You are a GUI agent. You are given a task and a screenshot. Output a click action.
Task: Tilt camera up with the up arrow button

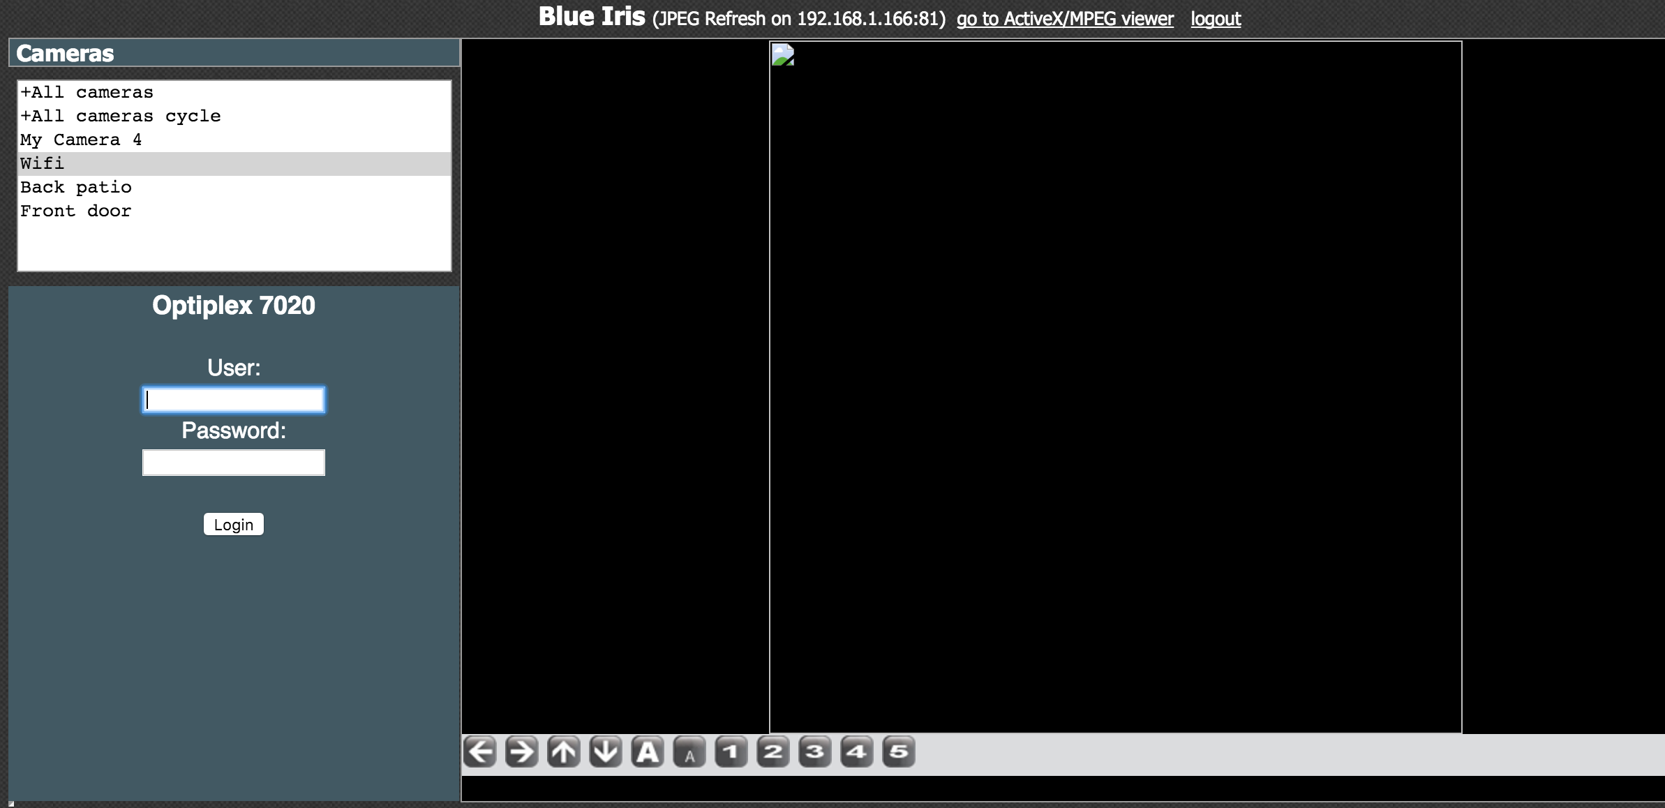pos(563,752)
